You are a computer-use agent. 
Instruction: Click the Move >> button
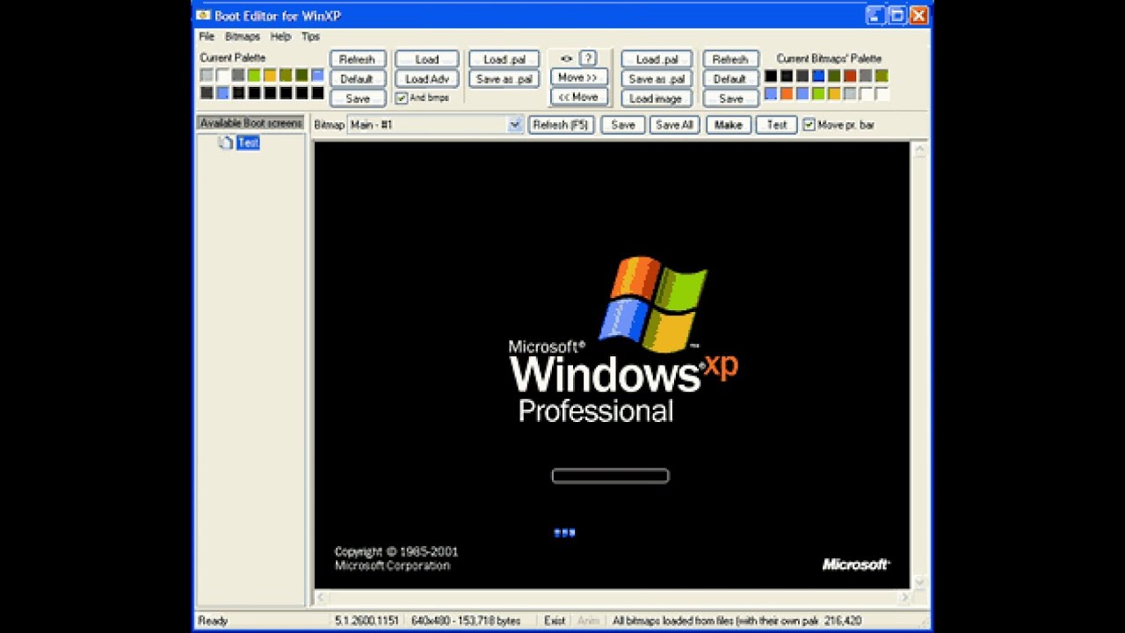[x=578, y=77]
